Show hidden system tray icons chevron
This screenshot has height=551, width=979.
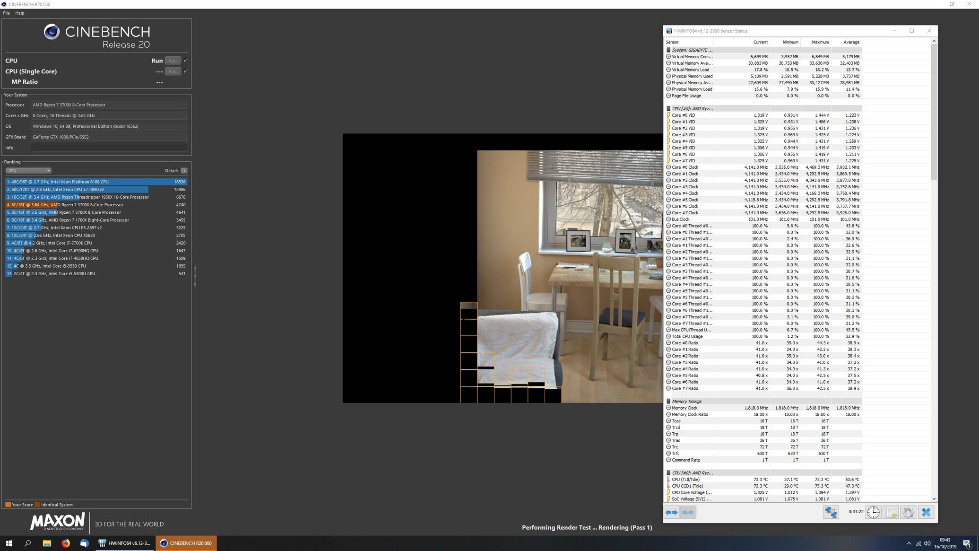pyautogui.click(x=909, y=543)
